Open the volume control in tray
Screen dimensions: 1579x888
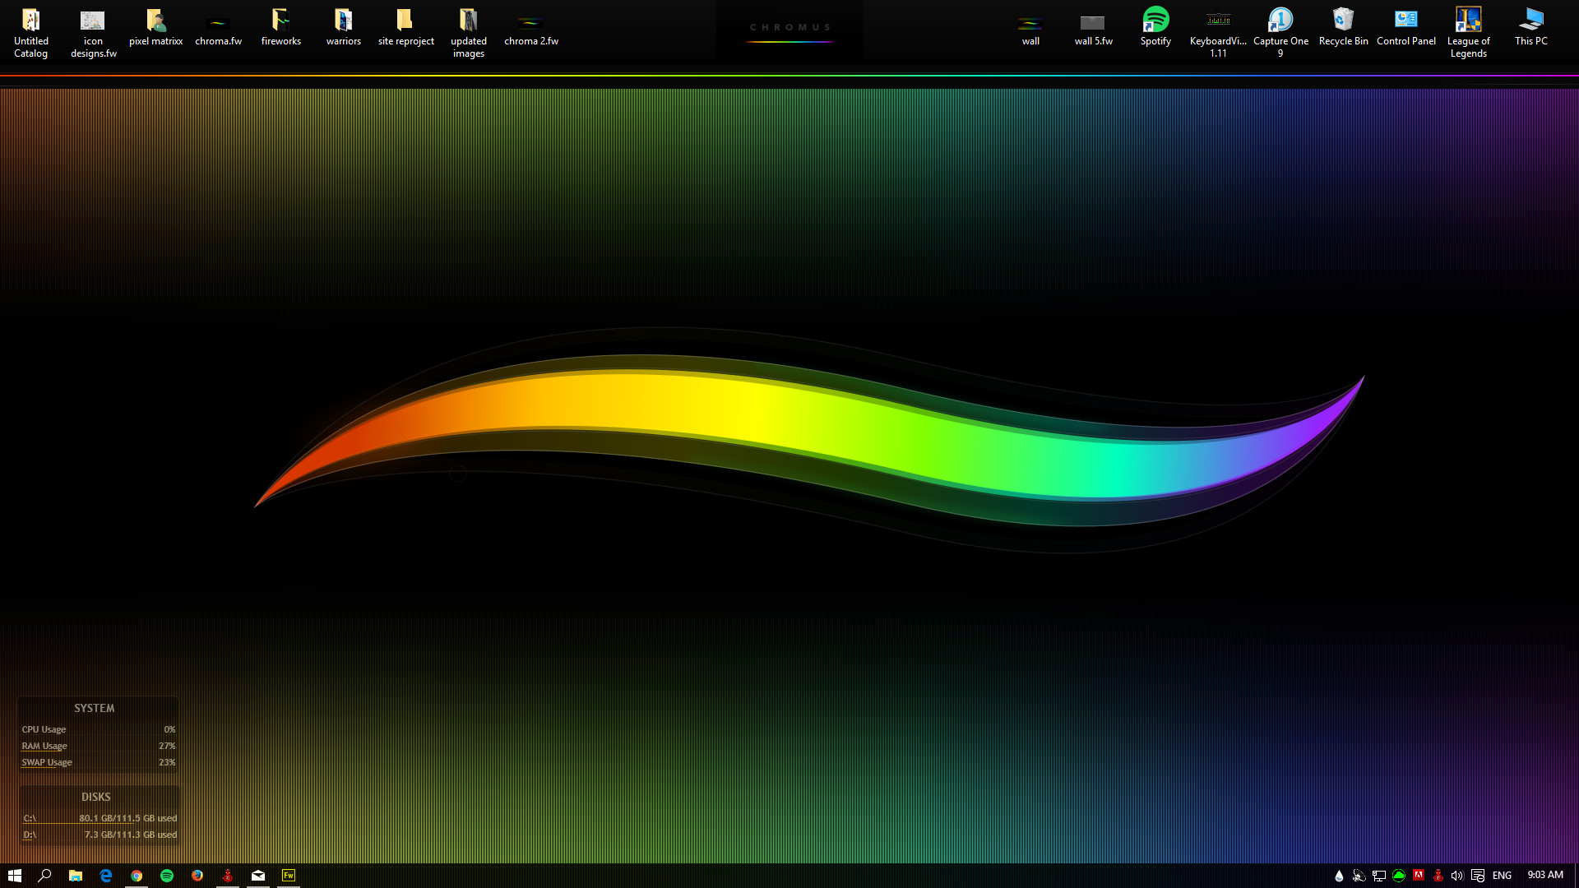click(1457, 876)
